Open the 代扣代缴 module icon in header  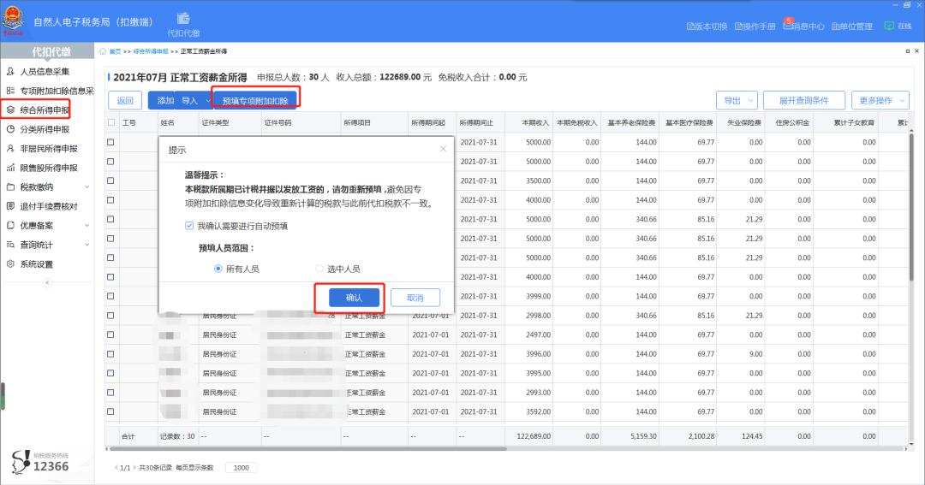[183, 25]
